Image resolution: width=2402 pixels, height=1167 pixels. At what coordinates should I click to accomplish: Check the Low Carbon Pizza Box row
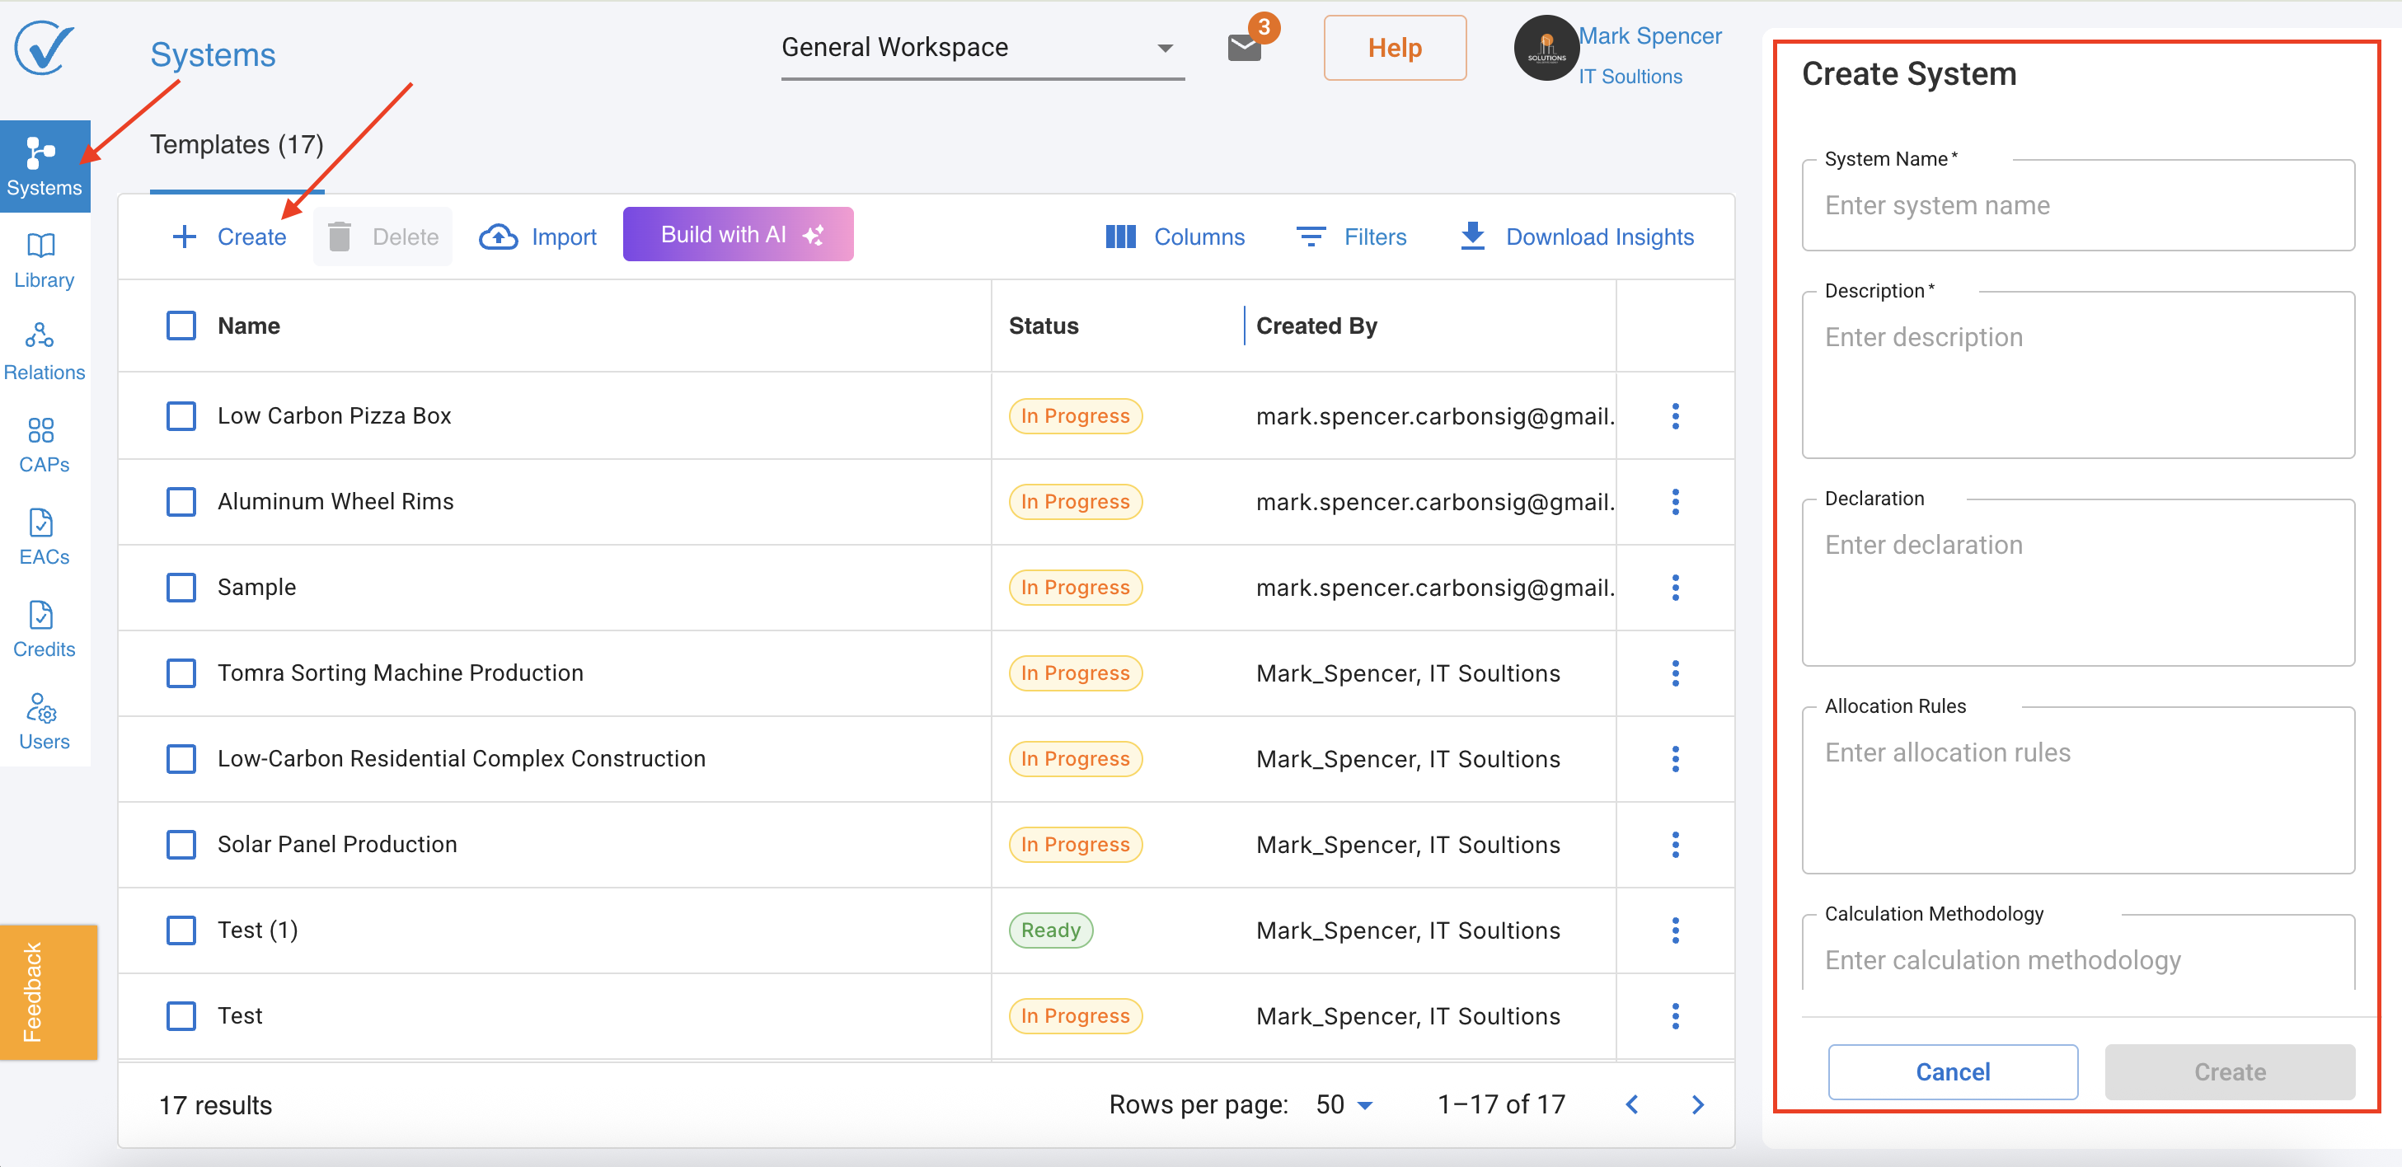(x=181, y=415)
